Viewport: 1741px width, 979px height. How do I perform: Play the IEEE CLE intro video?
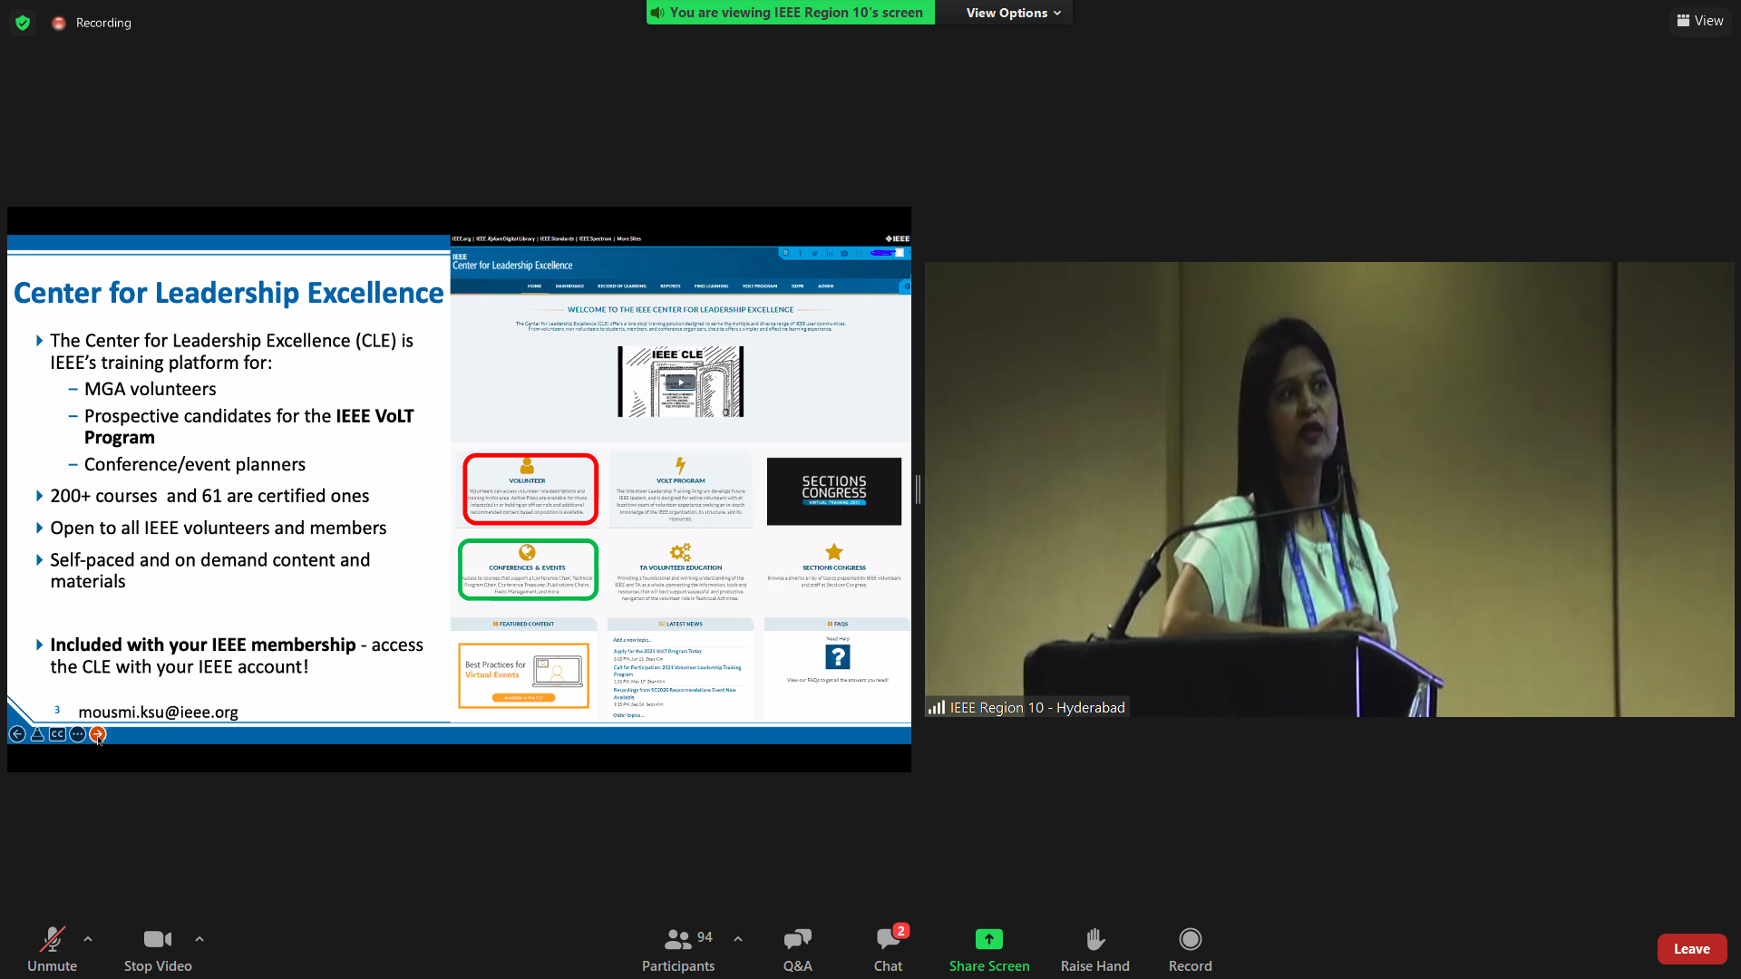click(x=680, y=383)
